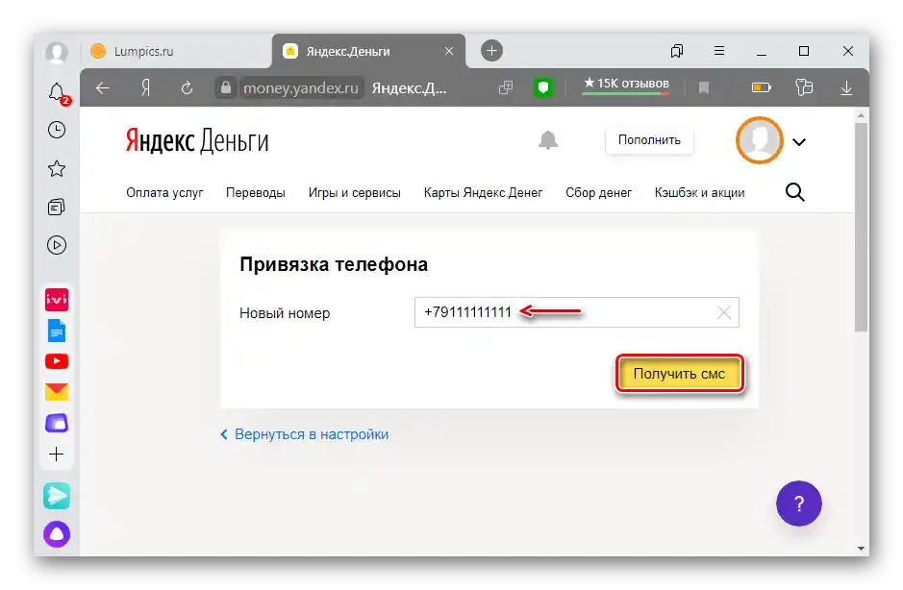Screen dimensions: 903x590
Task: Open YouTube shortcut in sidebar
Action: click(x=57, y=361)
